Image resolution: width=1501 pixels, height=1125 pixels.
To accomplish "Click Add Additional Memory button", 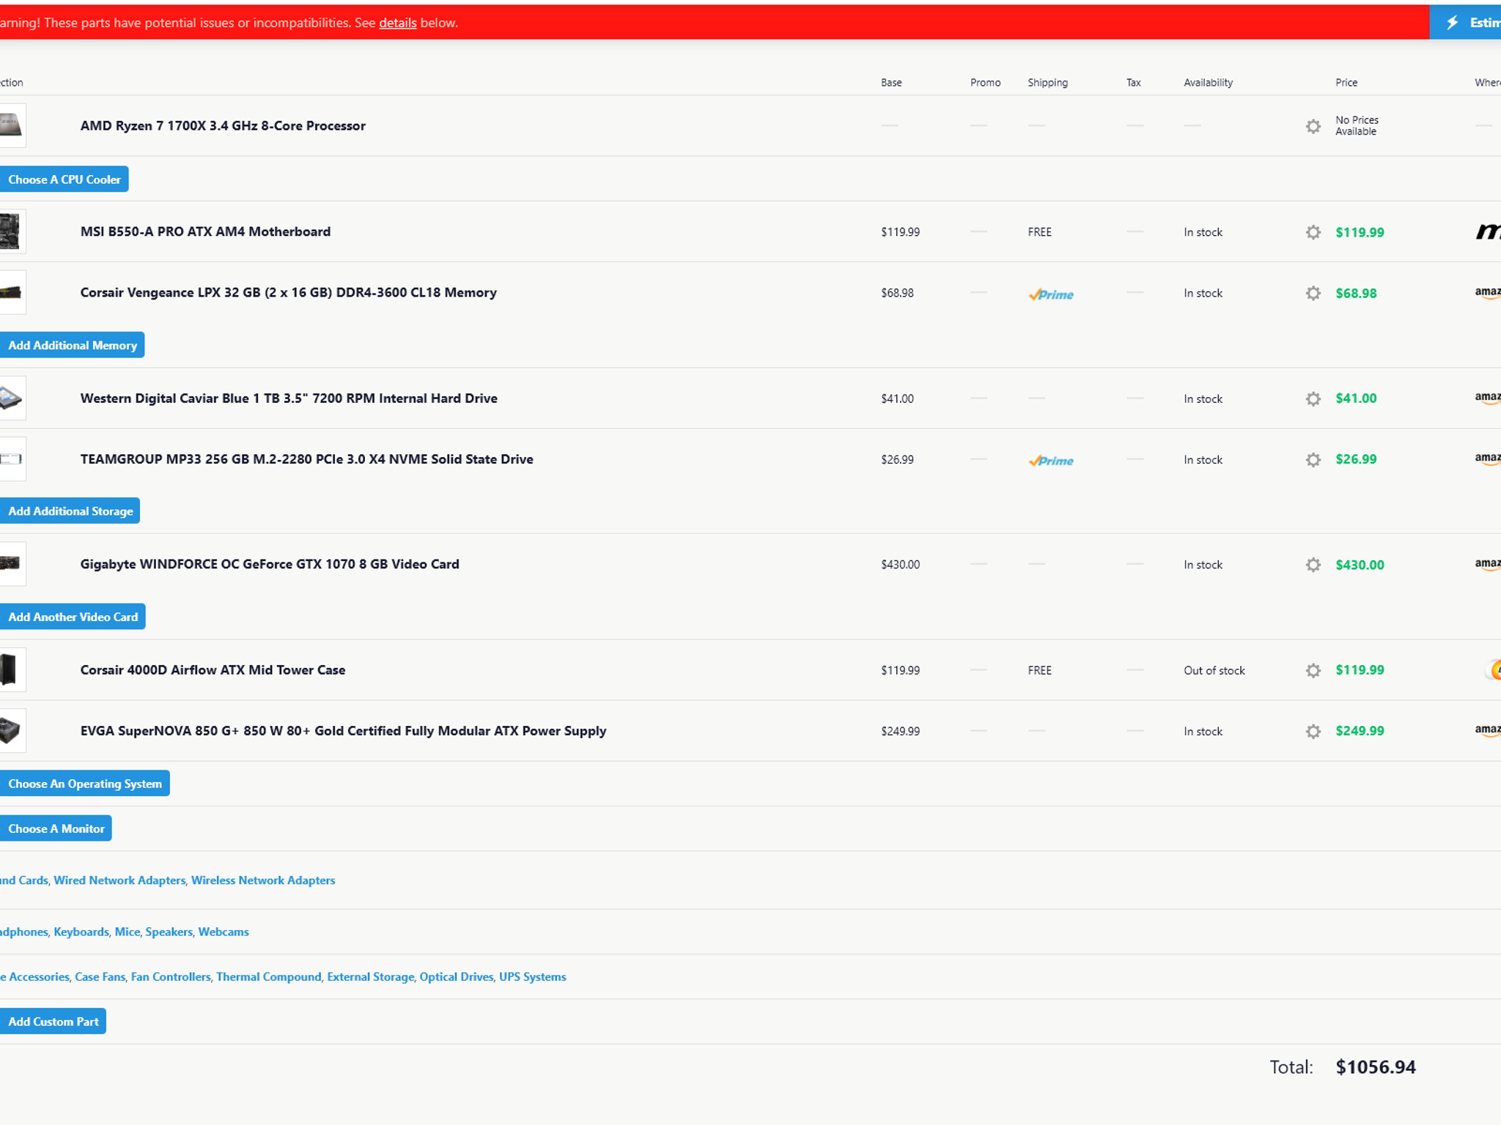I will point(72,345).
